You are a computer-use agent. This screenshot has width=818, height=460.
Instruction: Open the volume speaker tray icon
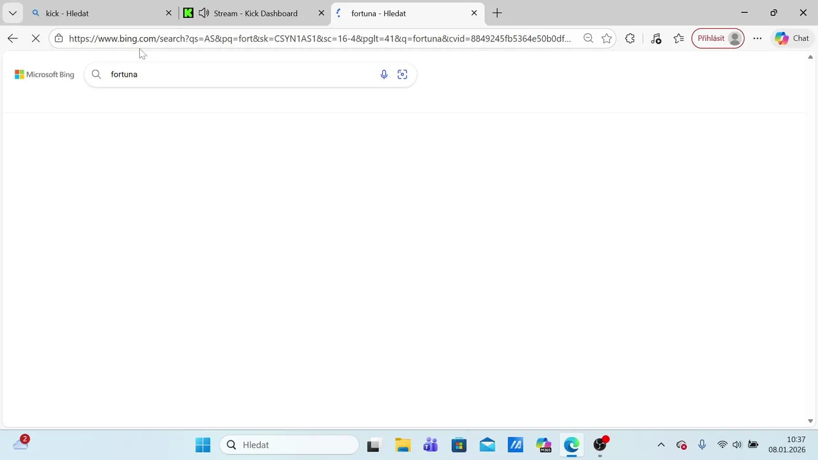point(737,445)
